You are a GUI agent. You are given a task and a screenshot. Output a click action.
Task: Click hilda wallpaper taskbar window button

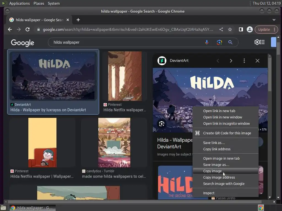click(x=32, y=208)
